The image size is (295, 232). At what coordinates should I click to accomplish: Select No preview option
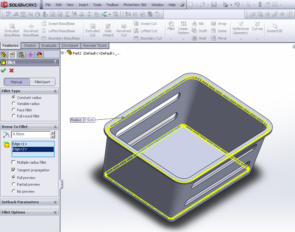(13, 191)
